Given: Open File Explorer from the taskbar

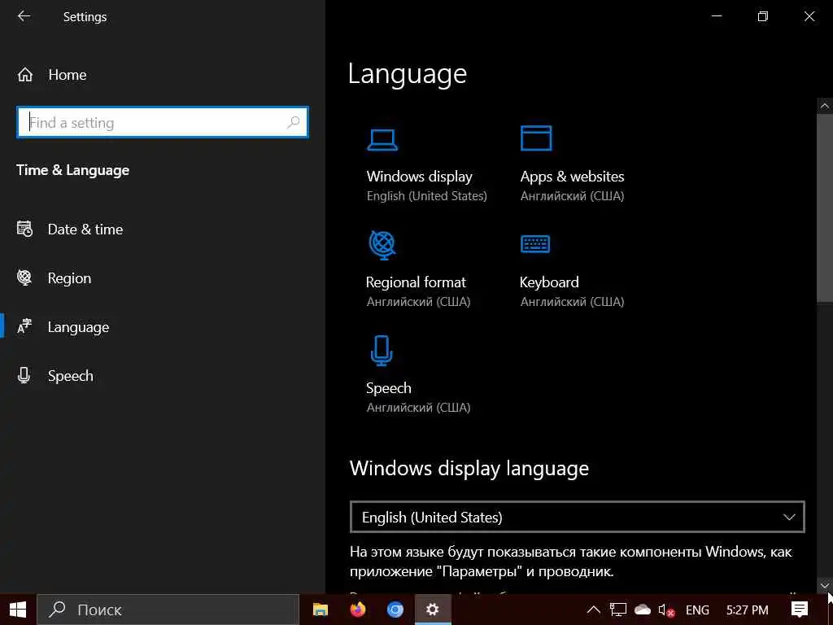Looking at the screenshot, I should pos(321,610).
